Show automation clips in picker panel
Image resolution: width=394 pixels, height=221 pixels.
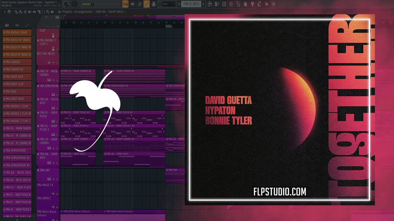(x=27, y=25)
